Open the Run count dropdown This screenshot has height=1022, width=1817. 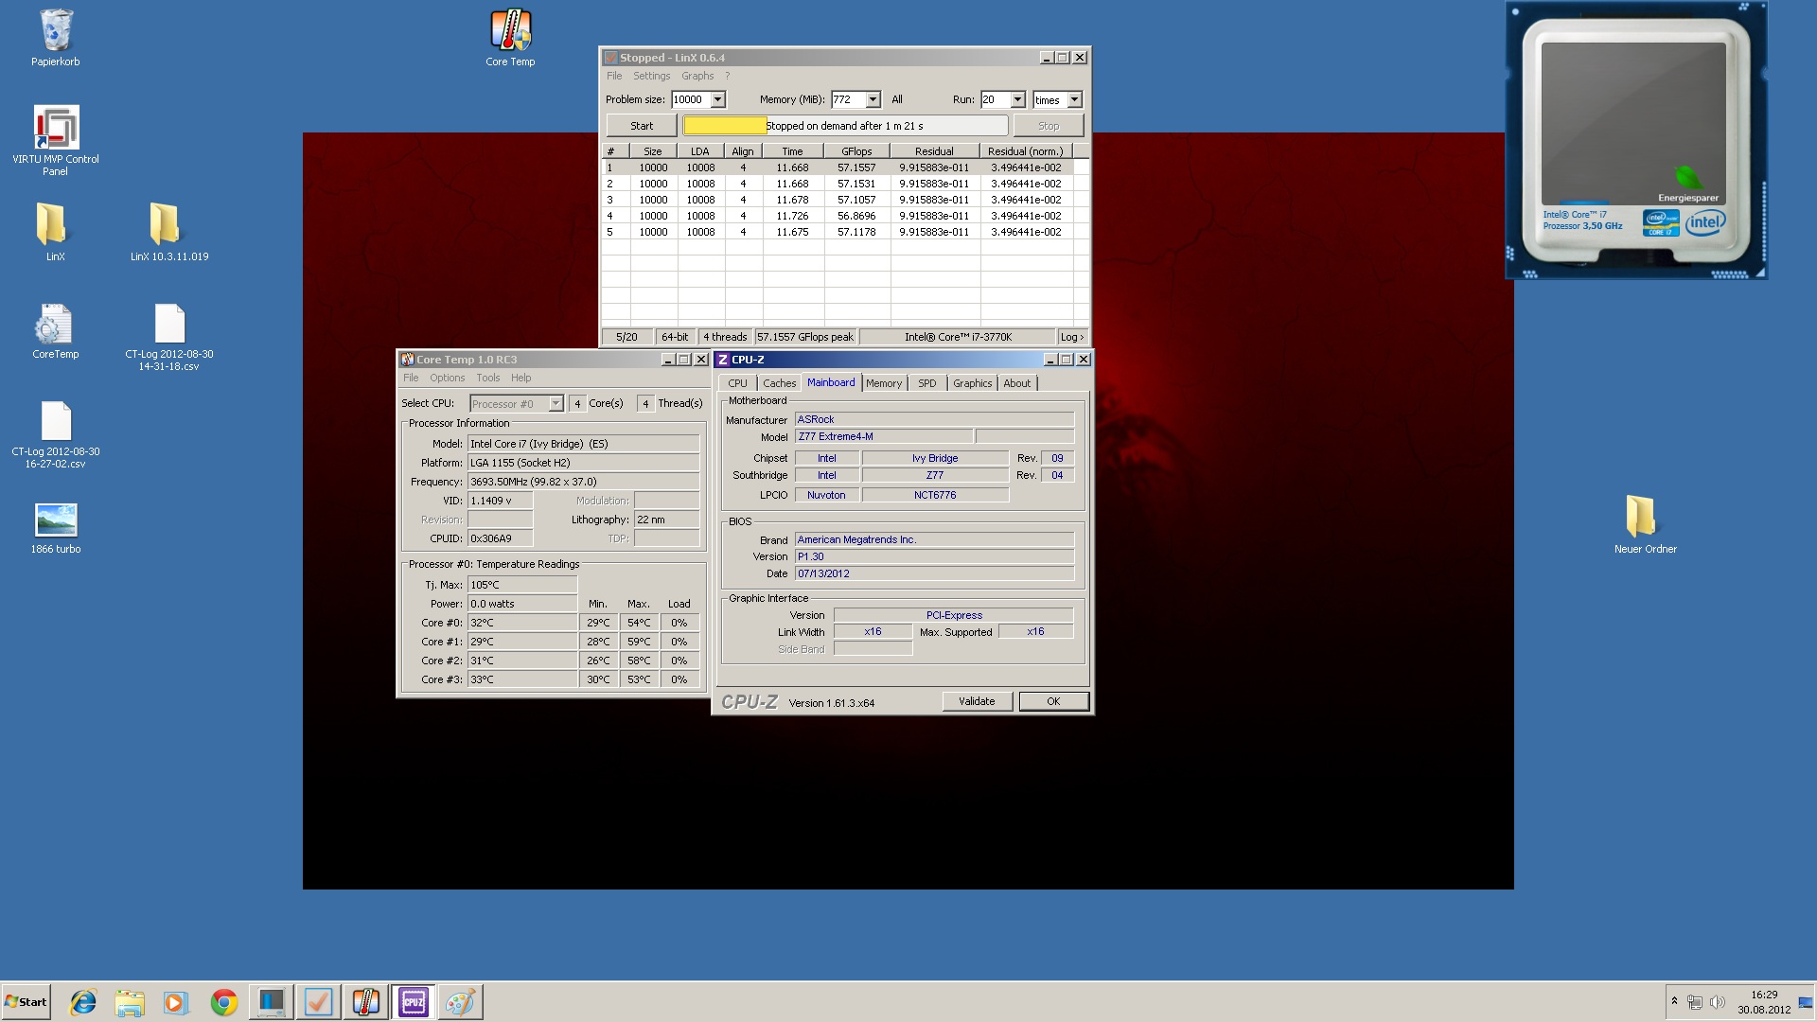(x=1017, y=99)
